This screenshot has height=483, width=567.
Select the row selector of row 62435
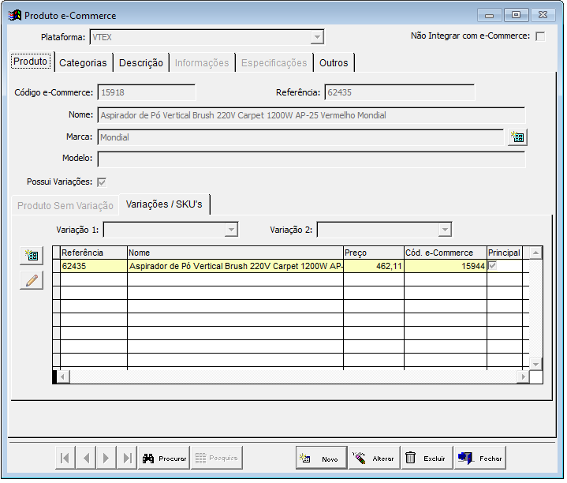point(57,268)
